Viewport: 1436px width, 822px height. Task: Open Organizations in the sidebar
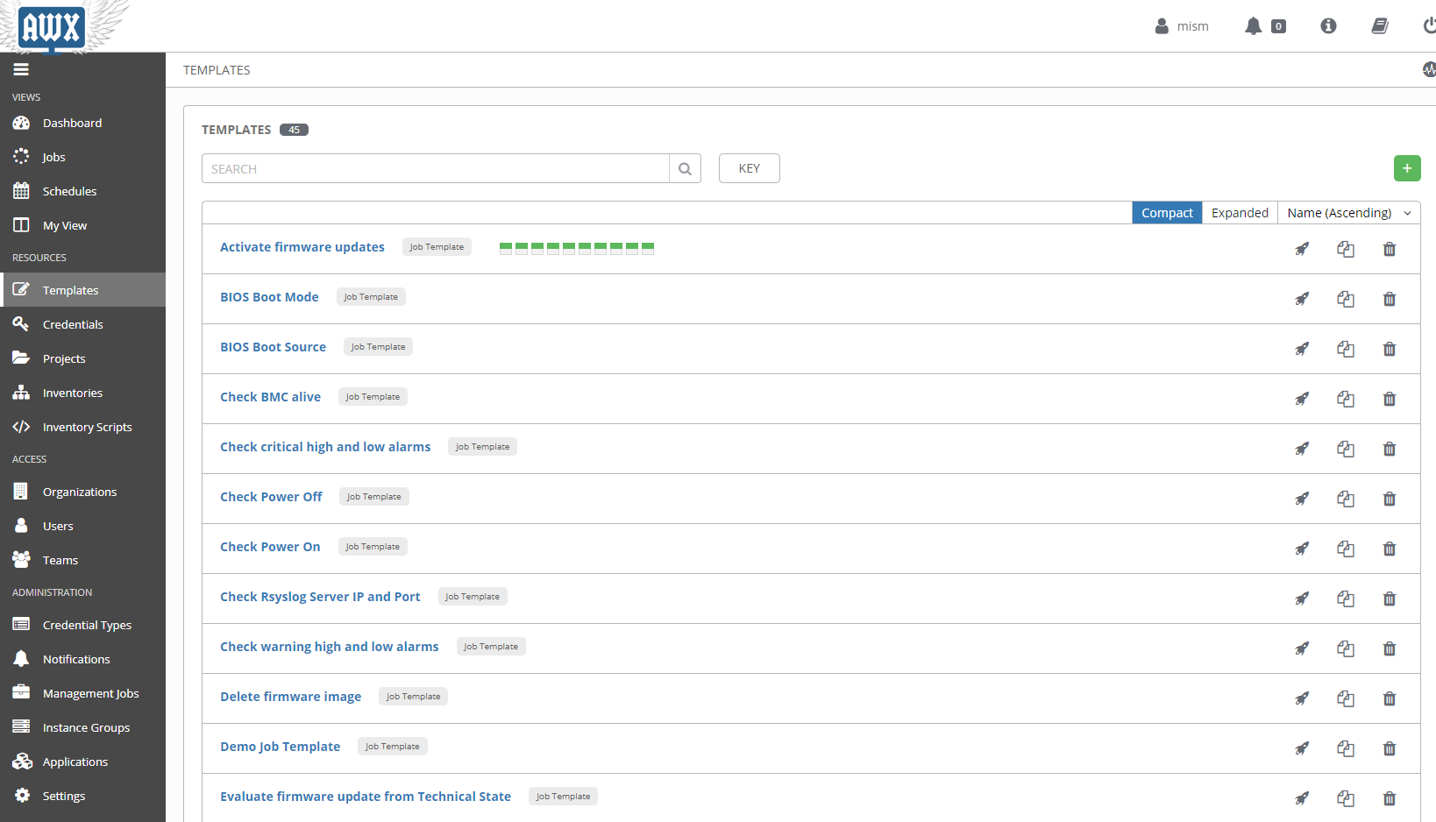[x=82, y=492]
